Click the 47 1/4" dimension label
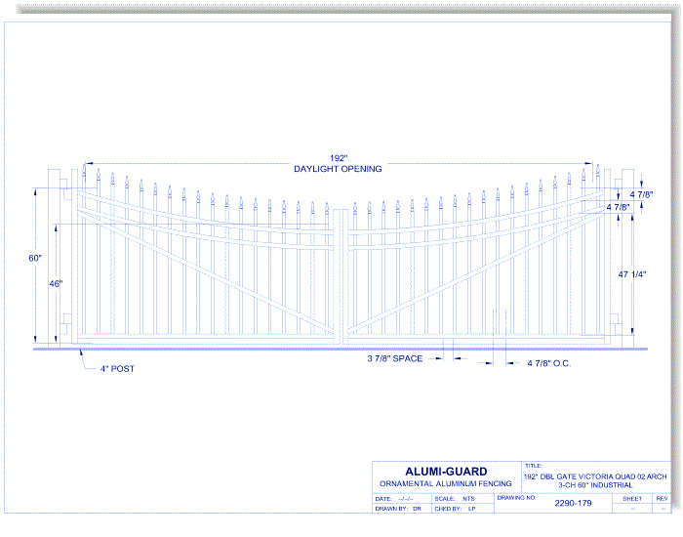Viewport: 683px width, 537px height. [x=632, y=274]
